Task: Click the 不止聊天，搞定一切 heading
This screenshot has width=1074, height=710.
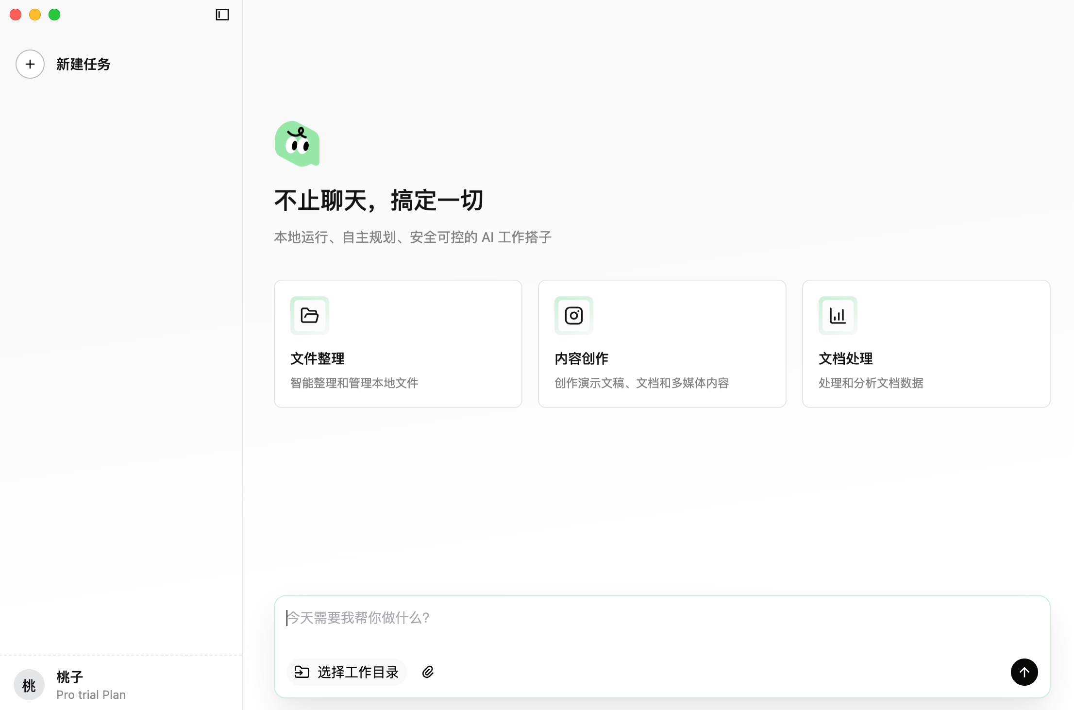Action: click(378, 200)
